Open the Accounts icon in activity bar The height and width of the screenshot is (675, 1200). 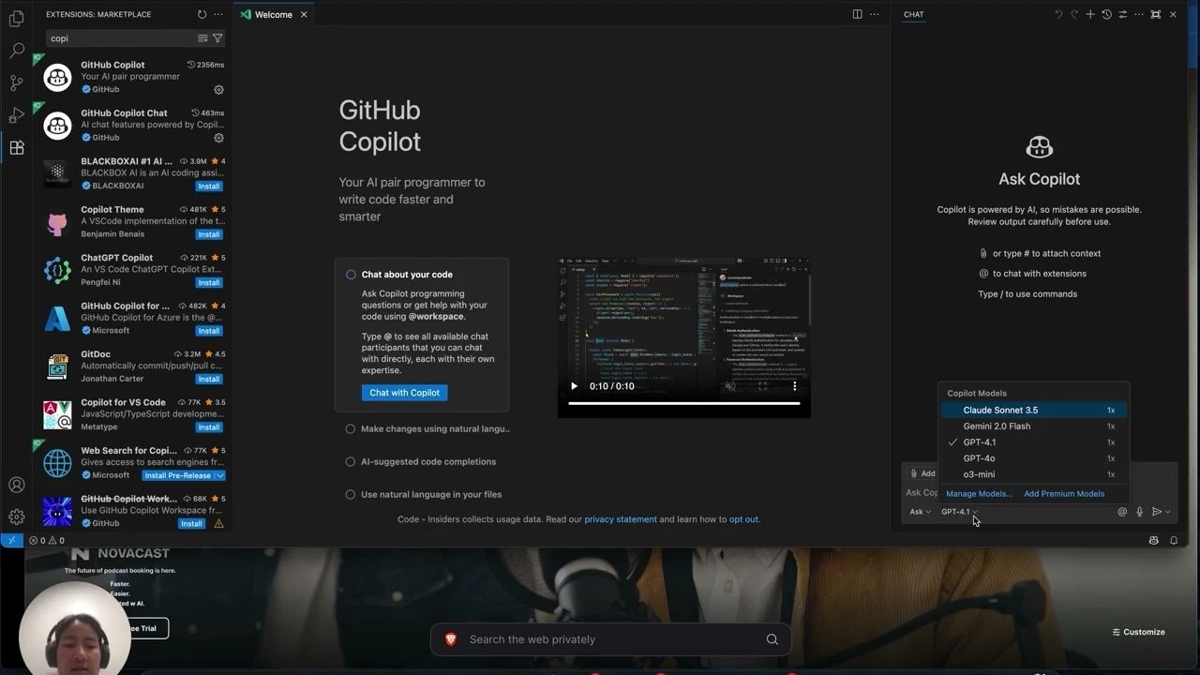pyautogui.click(x=16, y=485)
